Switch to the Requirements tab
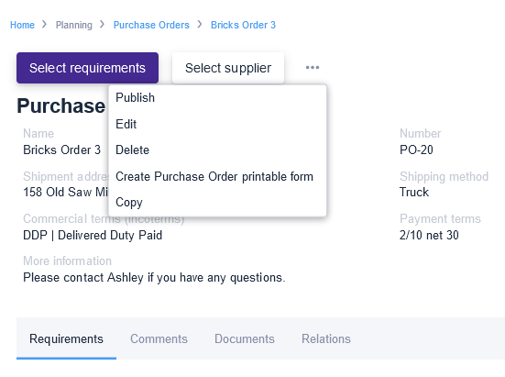 [66, 338]
